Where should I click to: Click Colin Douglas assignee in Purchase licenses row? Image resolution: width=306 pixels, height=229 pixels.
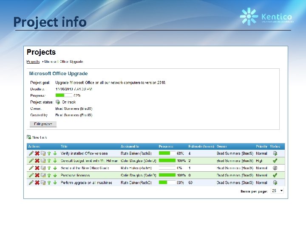(139, 175)
